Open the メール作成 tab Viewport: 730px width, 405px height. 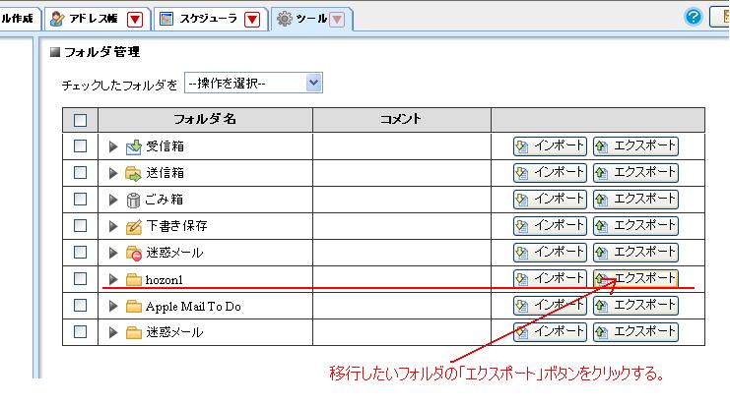(x=19, y=19)
